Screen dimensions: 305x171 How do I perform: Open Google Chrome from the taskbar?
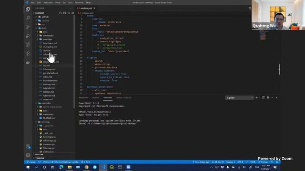87,167
